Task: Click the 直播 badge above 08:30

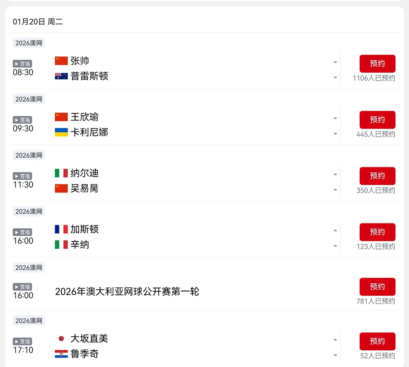Action: tap(22, 64)
